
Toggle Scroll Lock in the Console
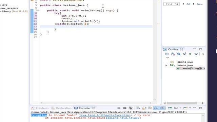[144, 108]
